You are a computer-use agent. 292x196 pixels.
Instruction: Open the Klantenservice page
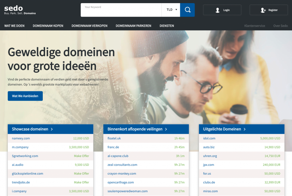pos(254,26)
